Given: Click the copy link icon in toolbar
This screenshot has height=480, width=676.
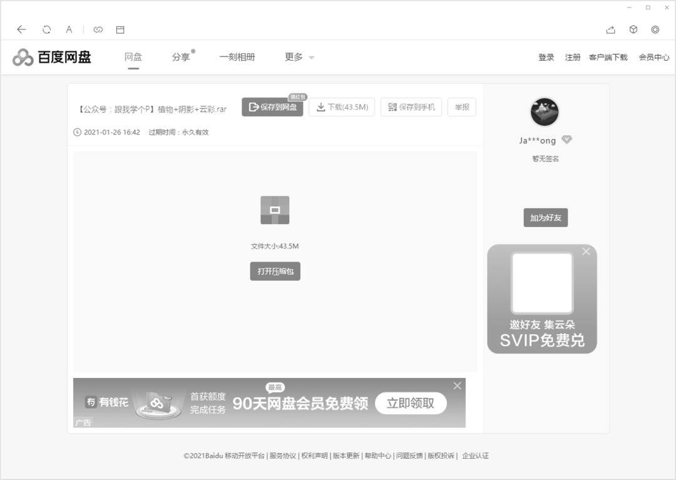Looking at the screenshot, I should pos(98,29).
